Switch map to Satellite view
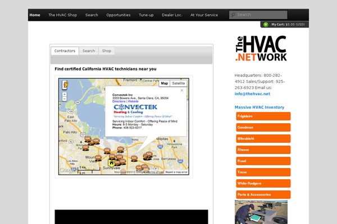Image resolution: width=337 pixels, height=224 pixels. pyautogui.click(x=179, y=83)
